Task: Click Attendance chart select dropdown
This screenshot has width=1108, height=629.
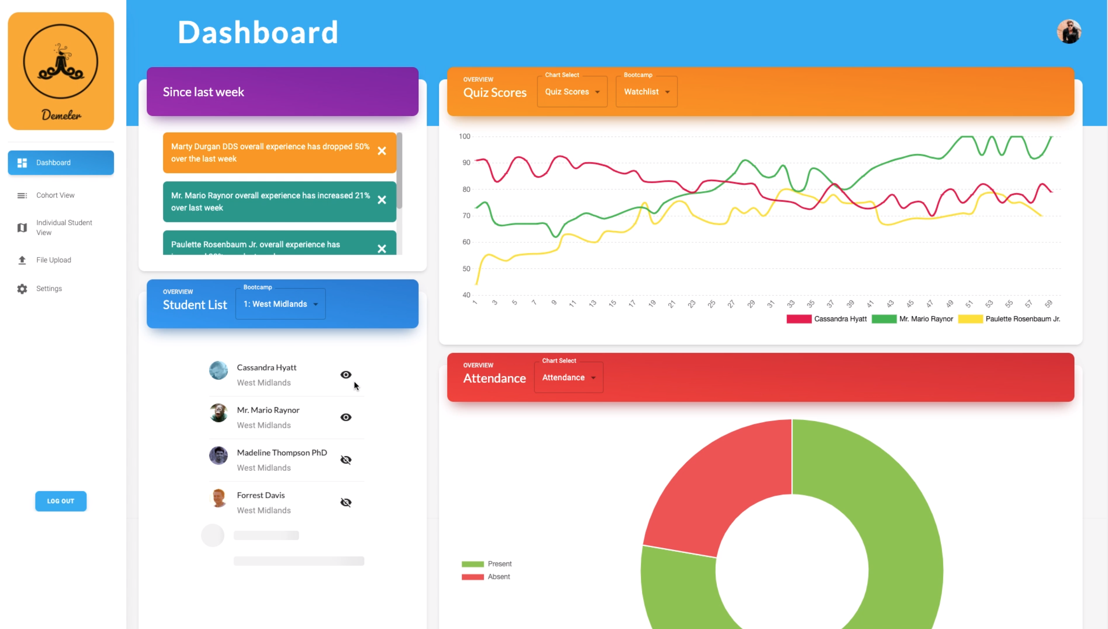Action: click(x=568, y=377)
